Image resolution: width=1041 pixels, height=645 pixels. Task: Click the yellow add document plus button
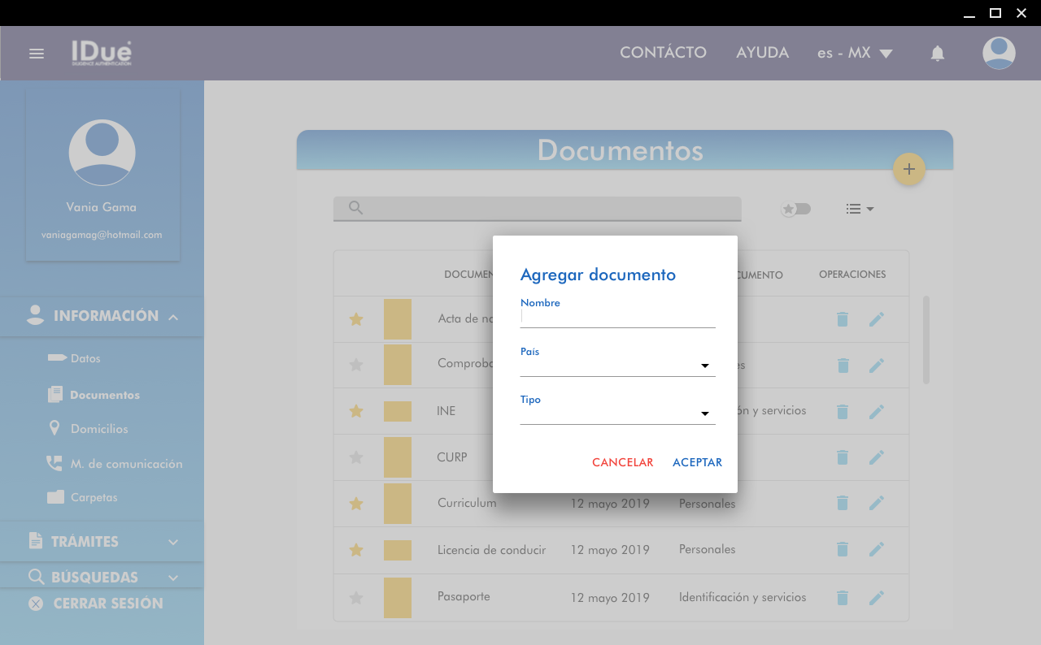coord(909,169)
